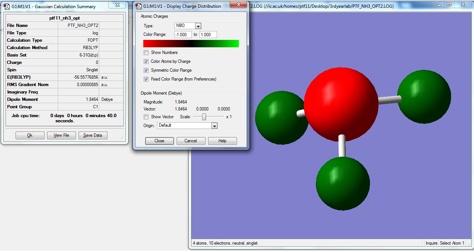Click the Vector value 1.8464 in the charge dialog
Viewport: 474px width, 252px height.
(x=181, y=109)
